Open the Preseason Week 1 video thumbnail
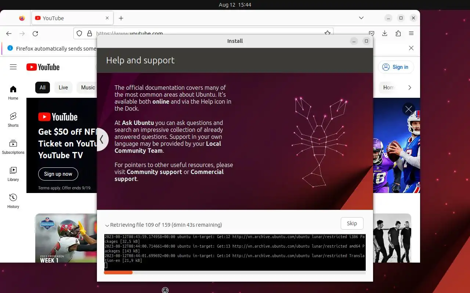 pos(66,238)
